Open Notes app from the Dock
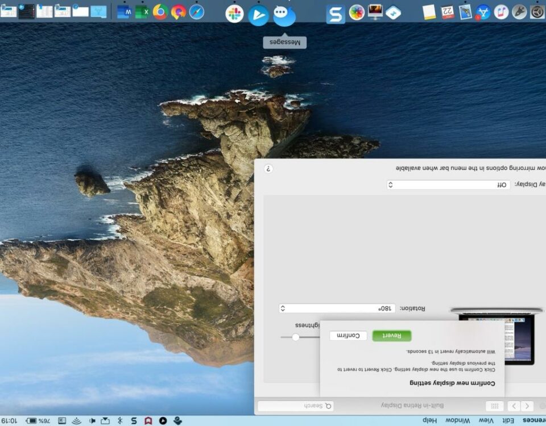Viewport: 546px width, 426px height. [x=429, y=12]
